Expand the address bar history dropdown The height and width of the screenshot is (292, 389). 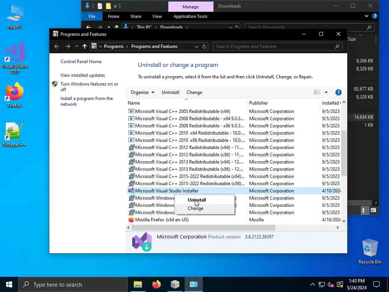point(196,46)
